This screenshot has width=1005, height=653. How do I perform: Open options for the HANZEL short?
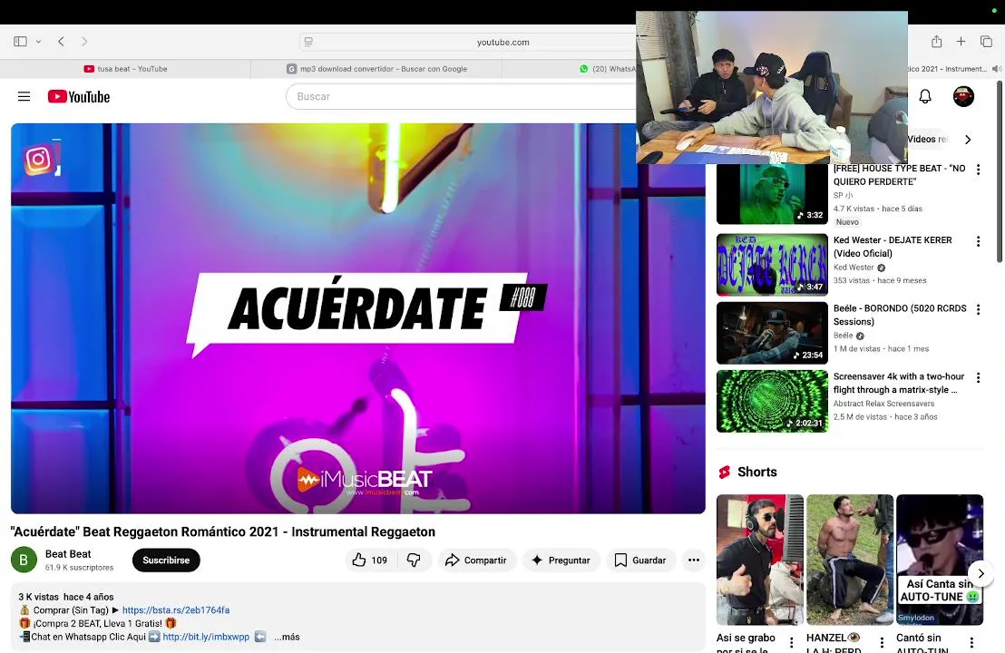[882, 643]
